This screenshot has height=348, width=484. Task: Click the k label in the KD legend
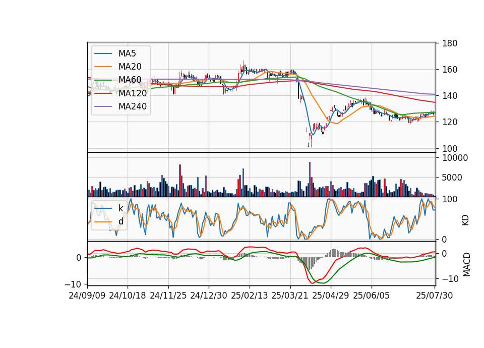point(120,208)
